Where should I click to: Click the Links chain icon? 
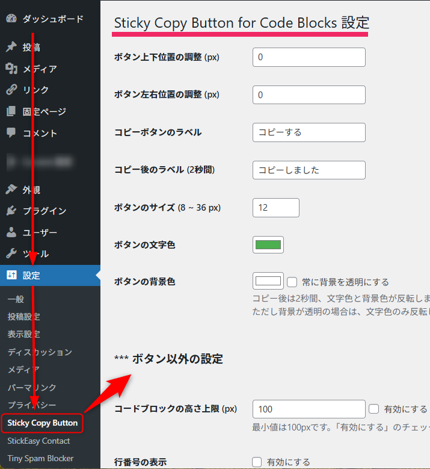point(11,90)
